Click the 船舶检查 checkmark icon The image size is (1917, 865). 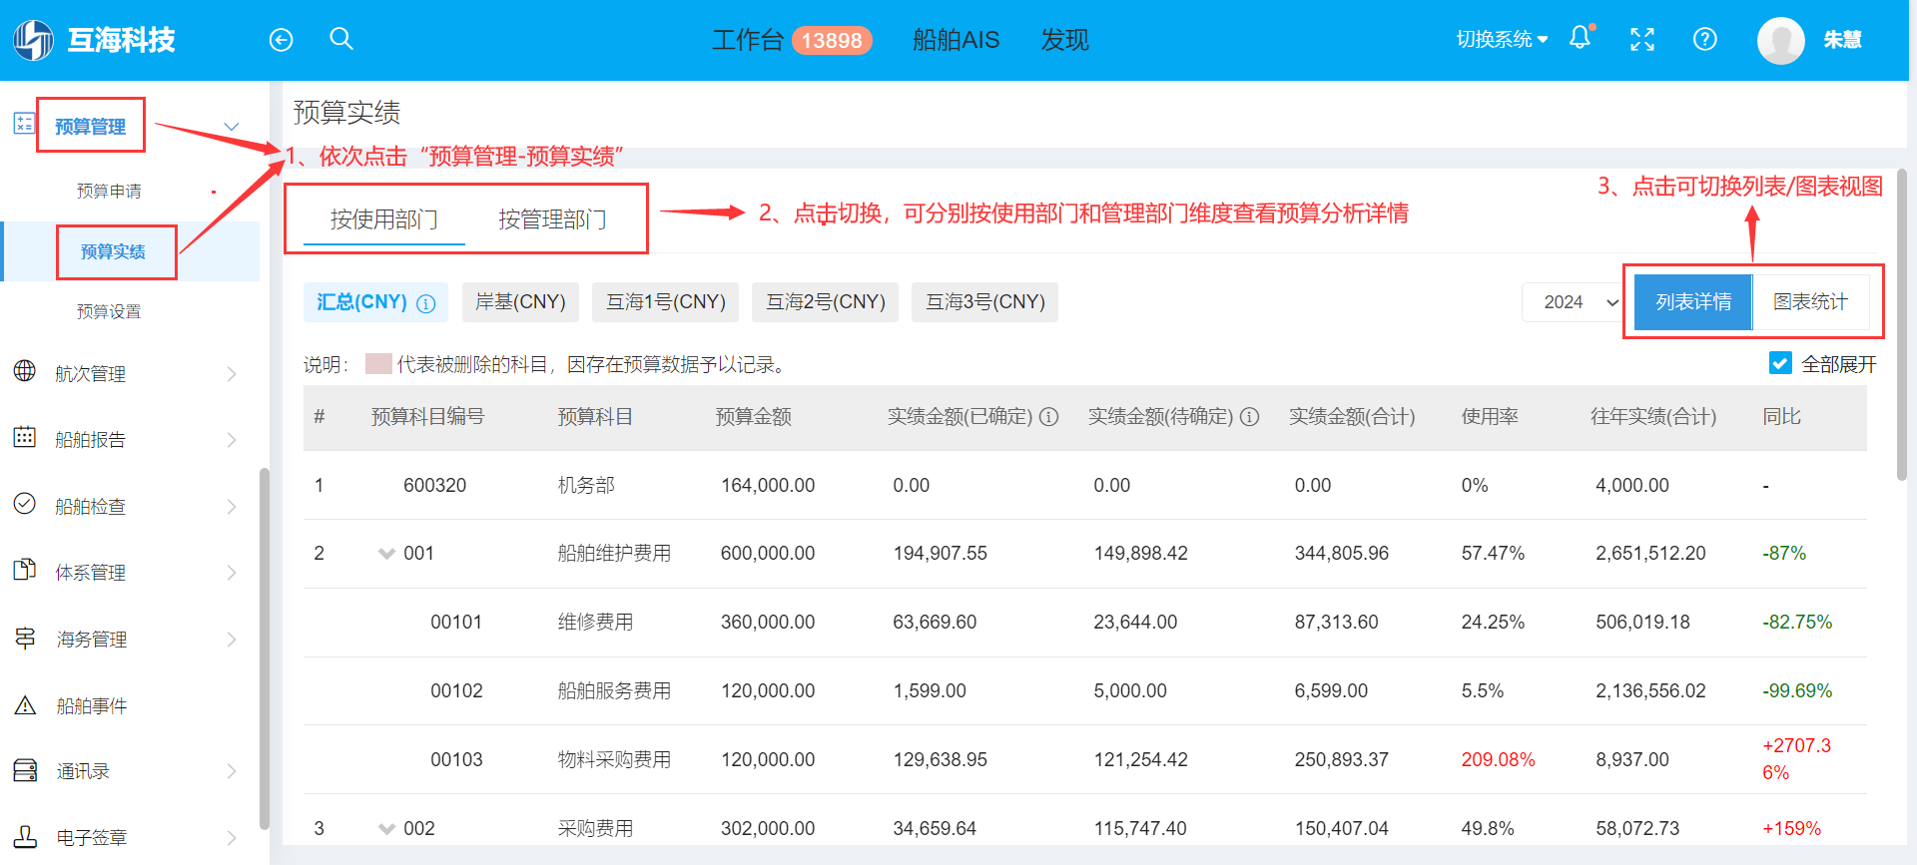click(x=25, y=504)
